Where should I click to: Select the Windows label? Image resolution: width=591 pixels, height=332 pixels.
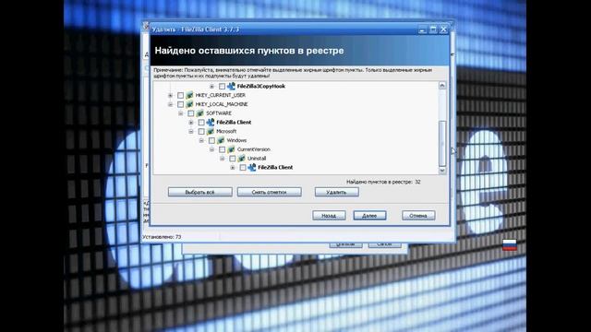236,140
